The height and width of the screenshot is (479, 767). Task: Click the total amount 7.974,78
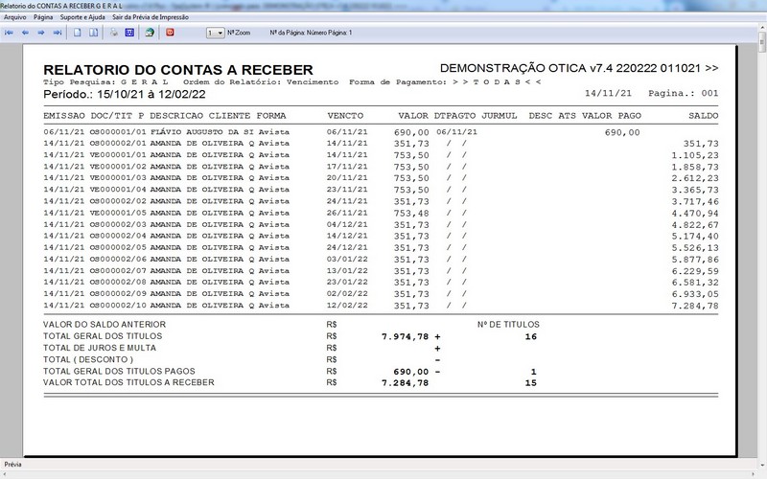(405, 337)
